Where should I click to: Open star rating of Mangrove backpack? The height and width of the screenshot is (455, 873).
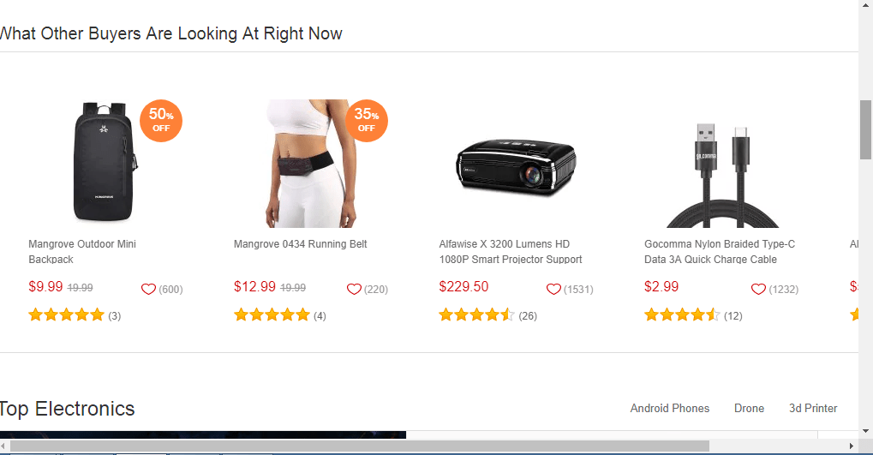click(x=66, y=315)
